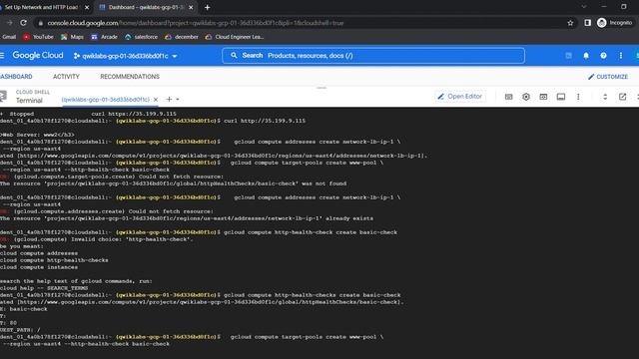Click the browser tab search chevron
This screenshot has height=359, width=639.
click(x=584, y=7)
